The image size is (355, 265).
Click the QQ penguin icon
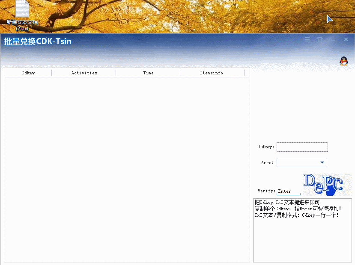344,61
